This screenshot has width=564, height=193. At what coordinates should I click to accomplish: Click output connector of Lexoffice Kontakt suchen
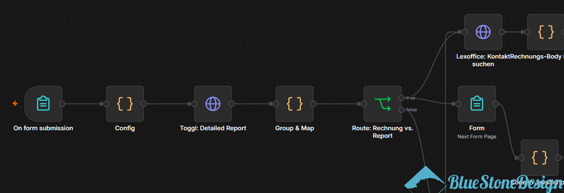[x=502, y=32]
